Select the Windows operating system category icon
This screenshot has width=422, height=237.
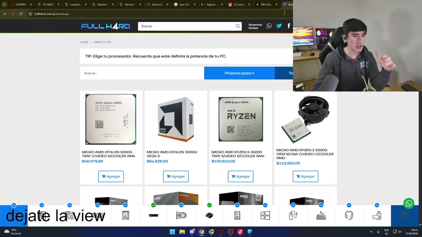pos(265,215)
